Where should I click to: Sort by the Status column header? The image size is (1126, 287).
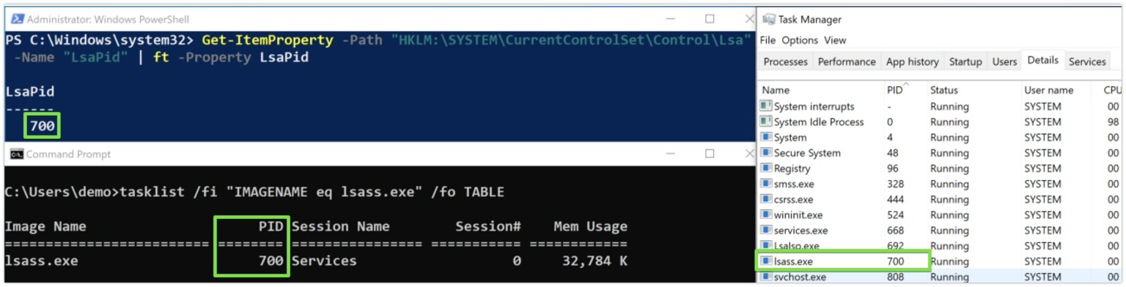coord(944,90)
